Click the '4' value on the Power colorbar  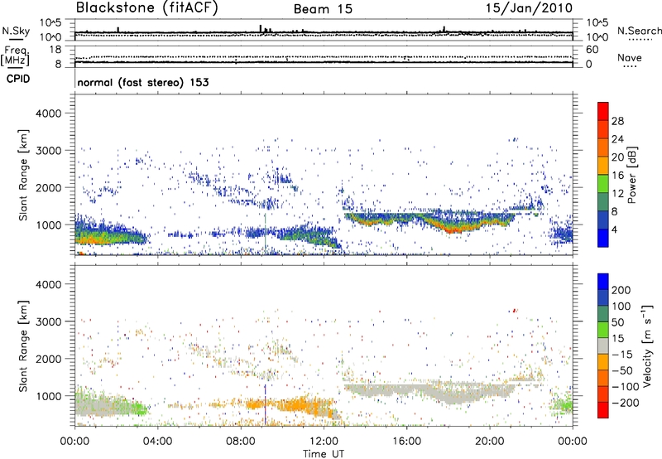pyautogui.click(x=615, y=229)
